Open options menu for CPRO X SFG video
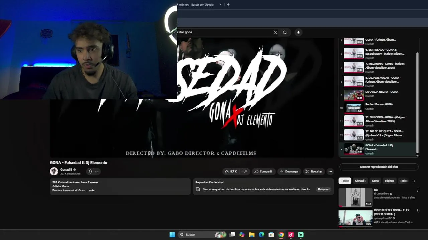Viewport: 428px width, 240px height. click(x=417, y=211)
